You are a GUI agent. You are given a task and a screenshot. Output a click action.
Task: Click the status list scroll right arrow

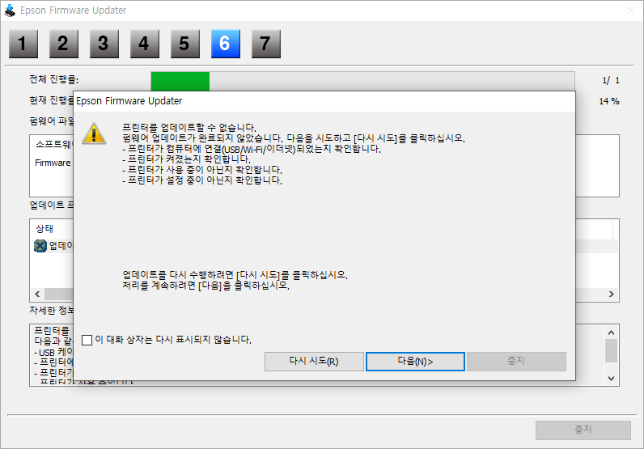(x=611, y=294)
